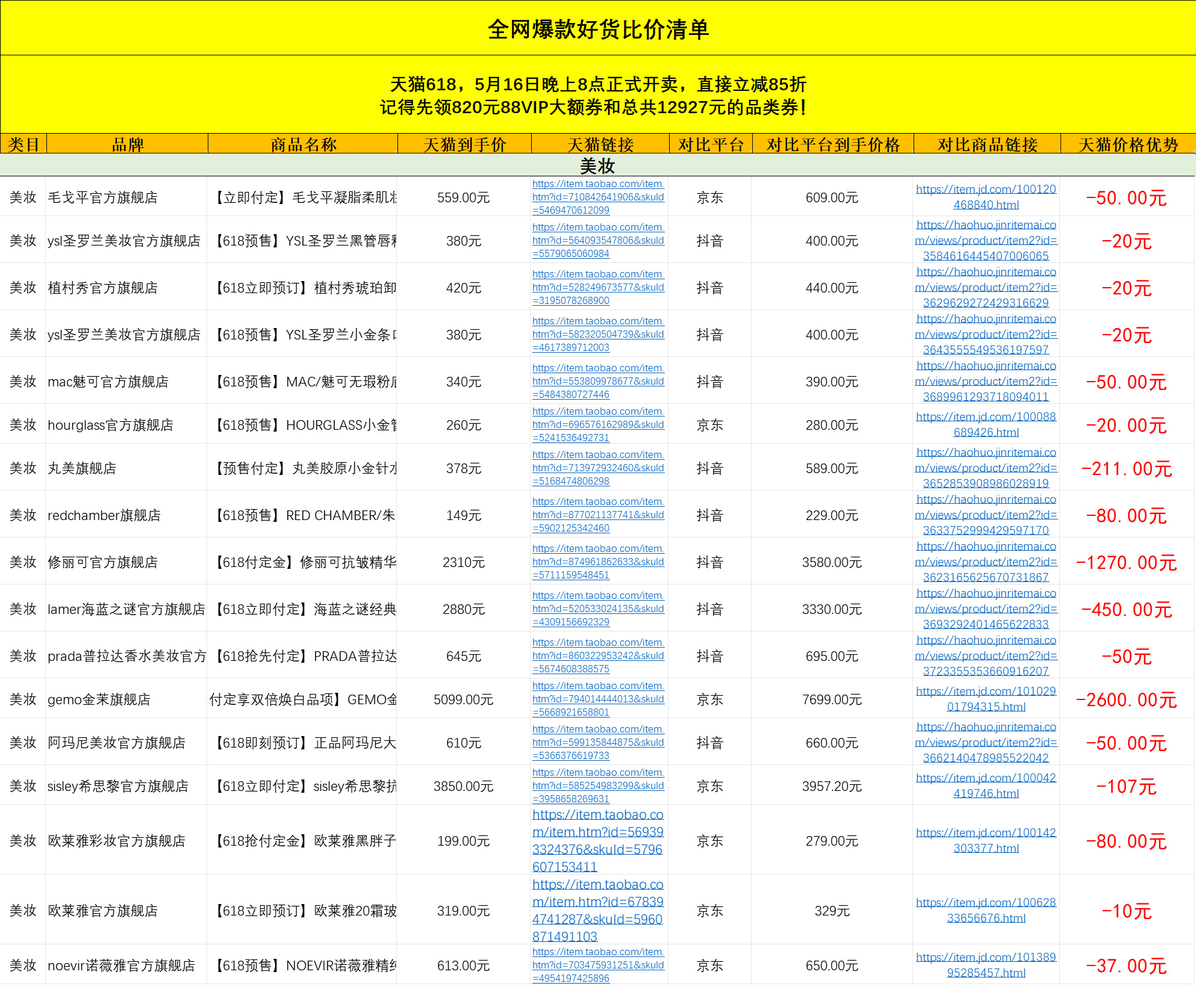Open Tmall link for 丸美旗舰店 row

598,468
